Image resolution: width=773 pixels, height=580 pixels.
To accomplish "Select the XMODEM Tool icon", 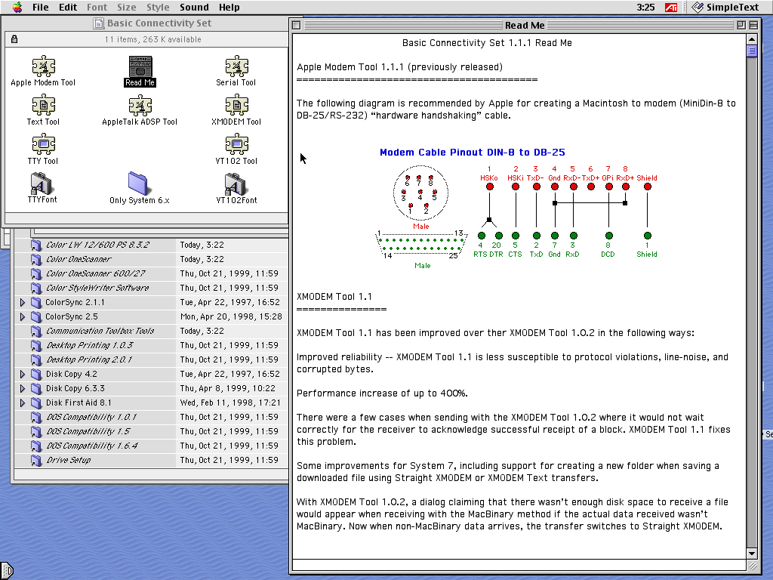I will click(x=236, y=106).
